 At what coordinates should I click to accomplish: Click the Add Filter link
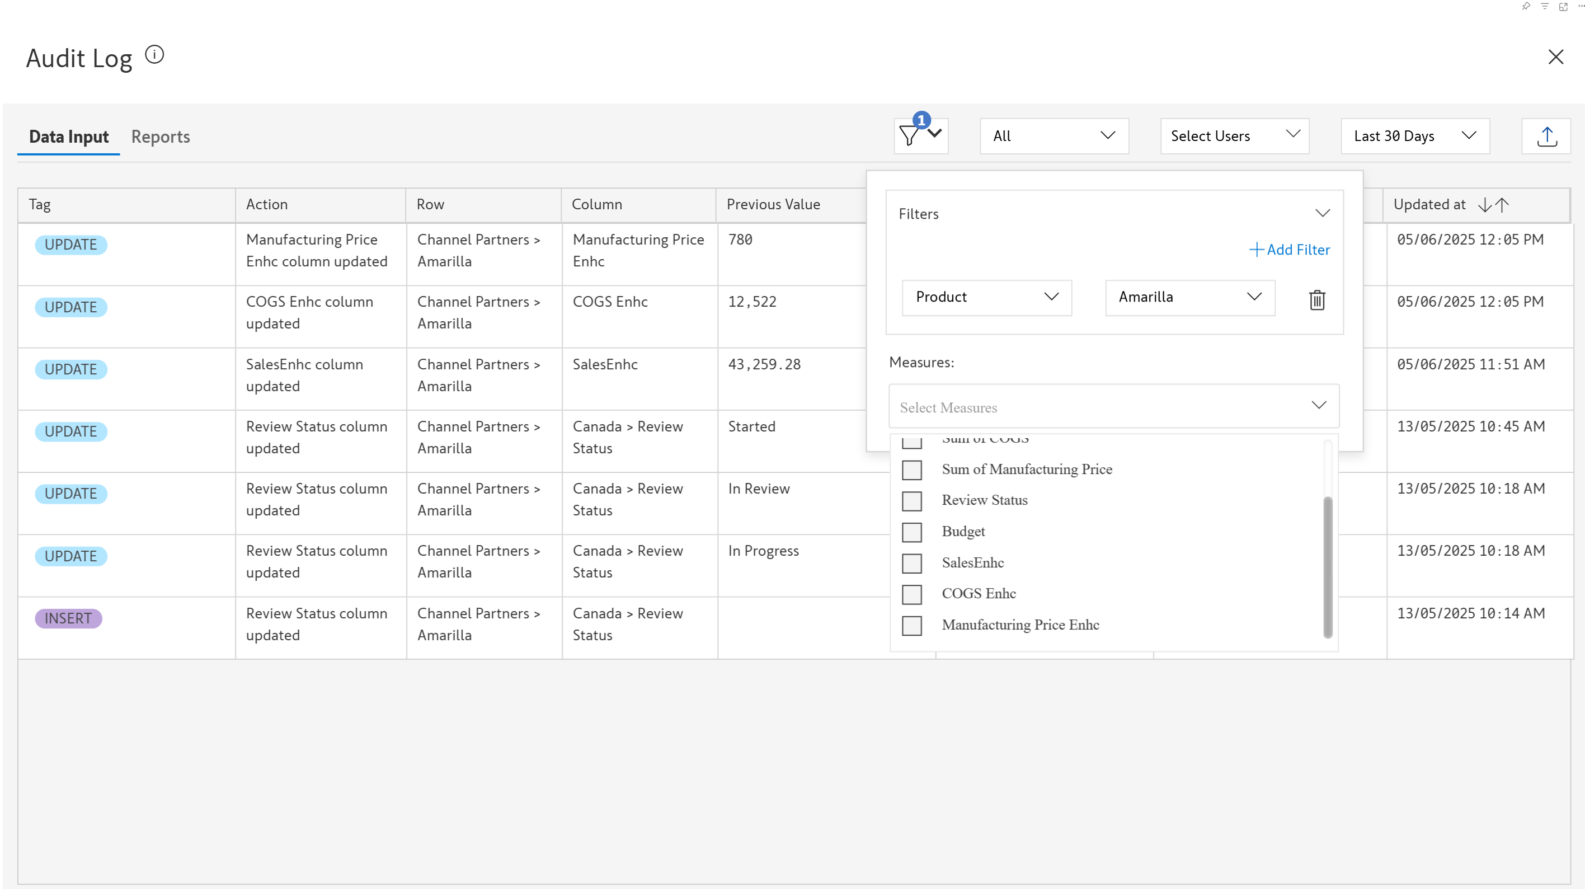(x=1289, y=250)
